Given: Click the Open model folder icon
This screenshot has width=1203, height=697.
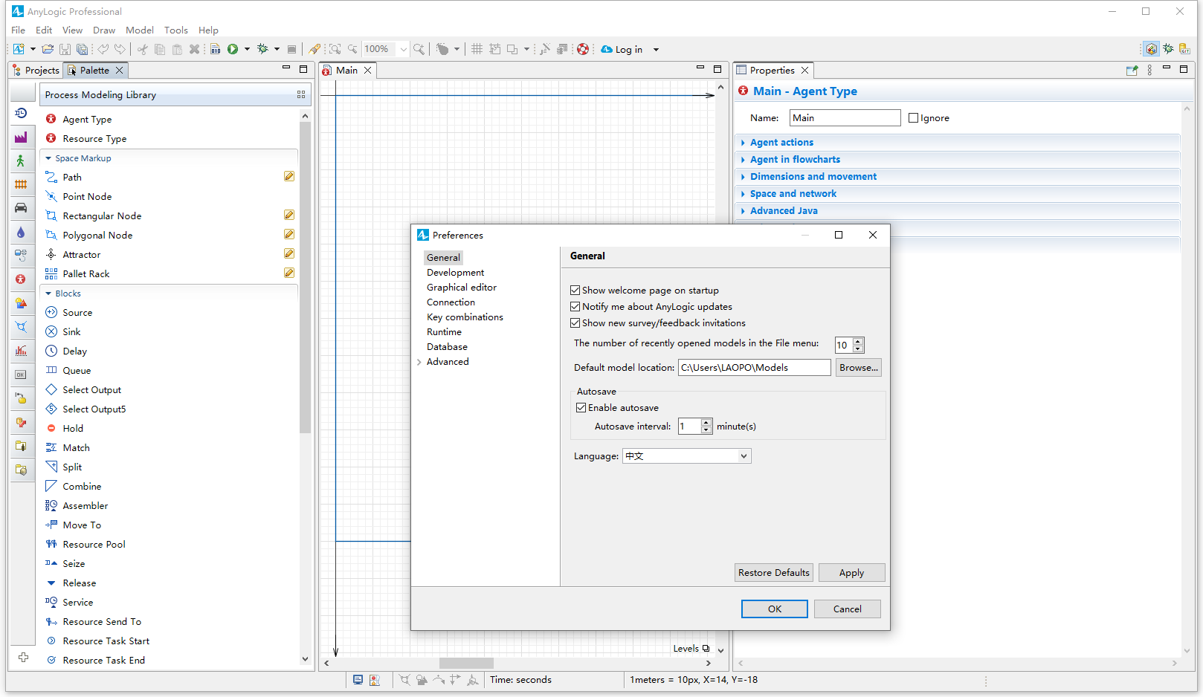Looking at the screenshot, I should [x=48, y=49].
